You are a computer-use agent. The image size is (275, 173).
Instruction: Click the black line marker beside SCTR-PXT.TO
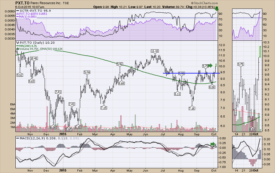[x=17, y=11]
